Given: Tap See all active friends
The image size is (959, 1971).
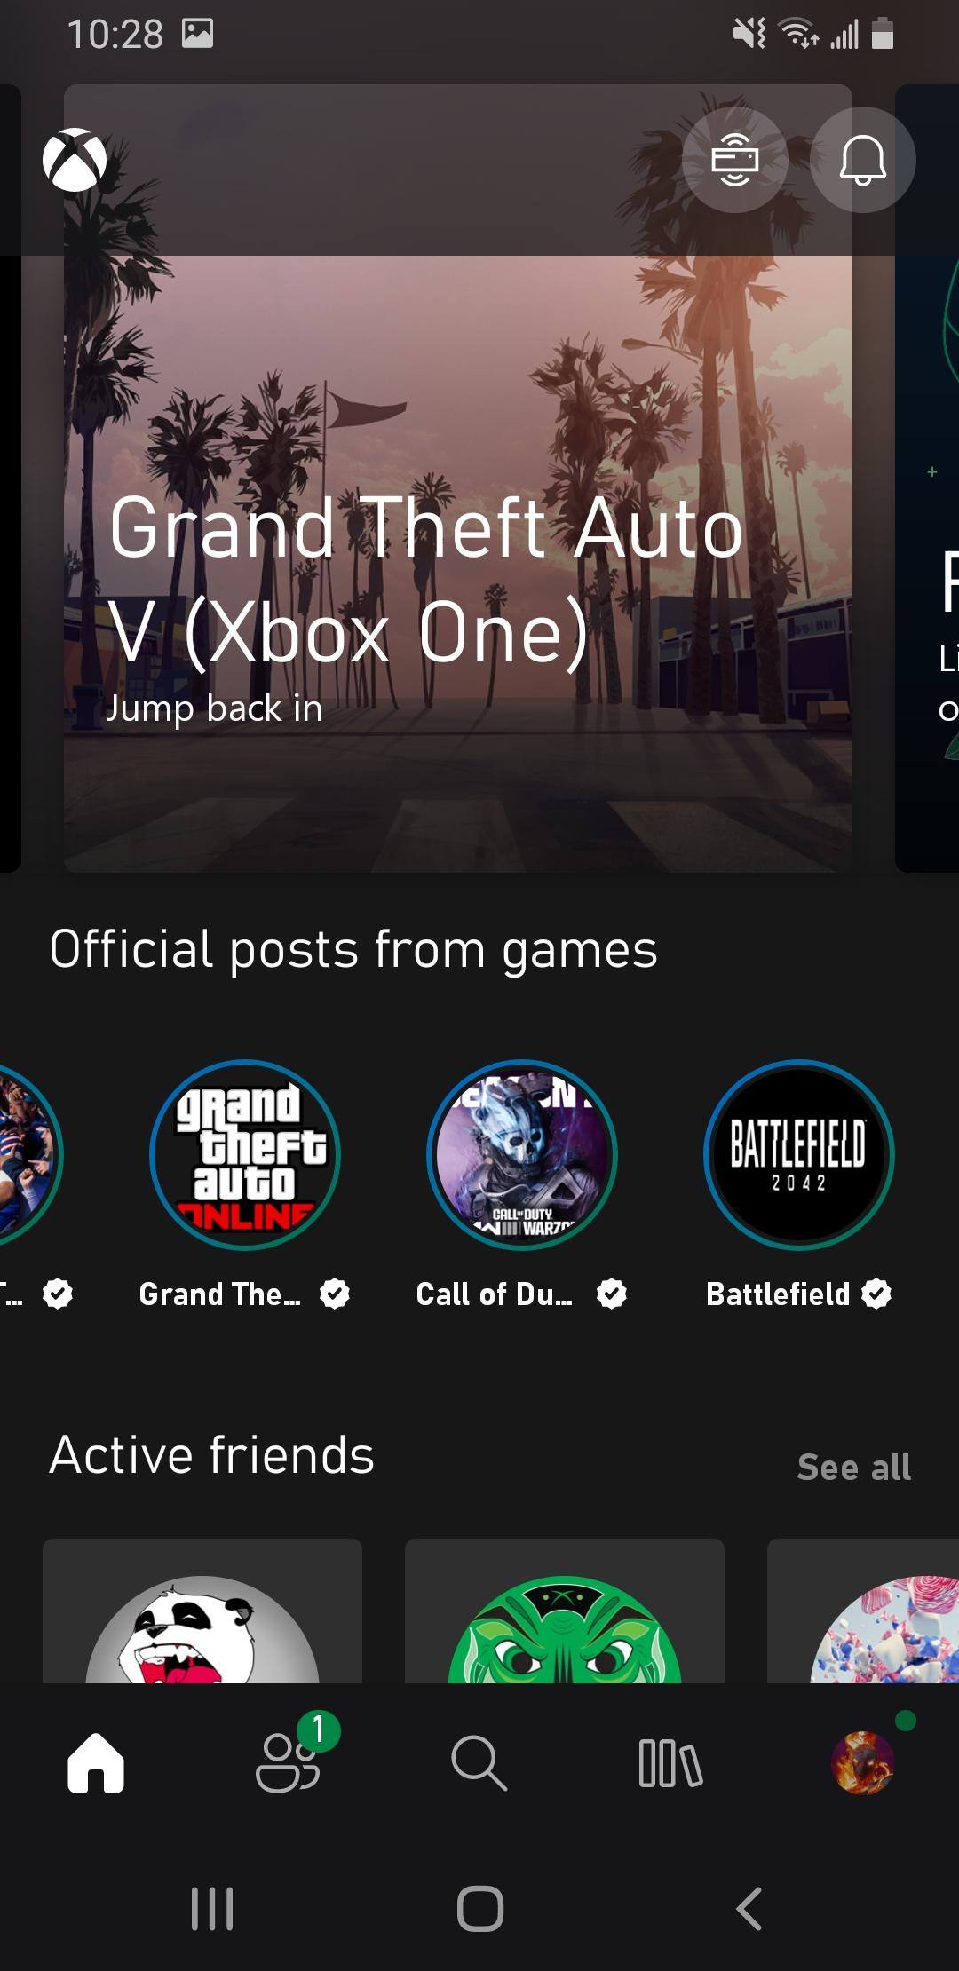Looking at the screenshot, I should 853,1468.
